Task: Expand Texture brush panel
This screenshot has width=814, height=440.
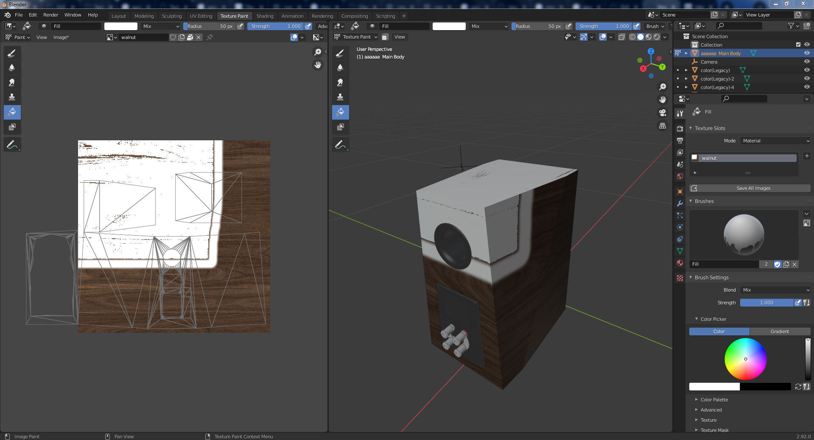Action: coord(708,420)
